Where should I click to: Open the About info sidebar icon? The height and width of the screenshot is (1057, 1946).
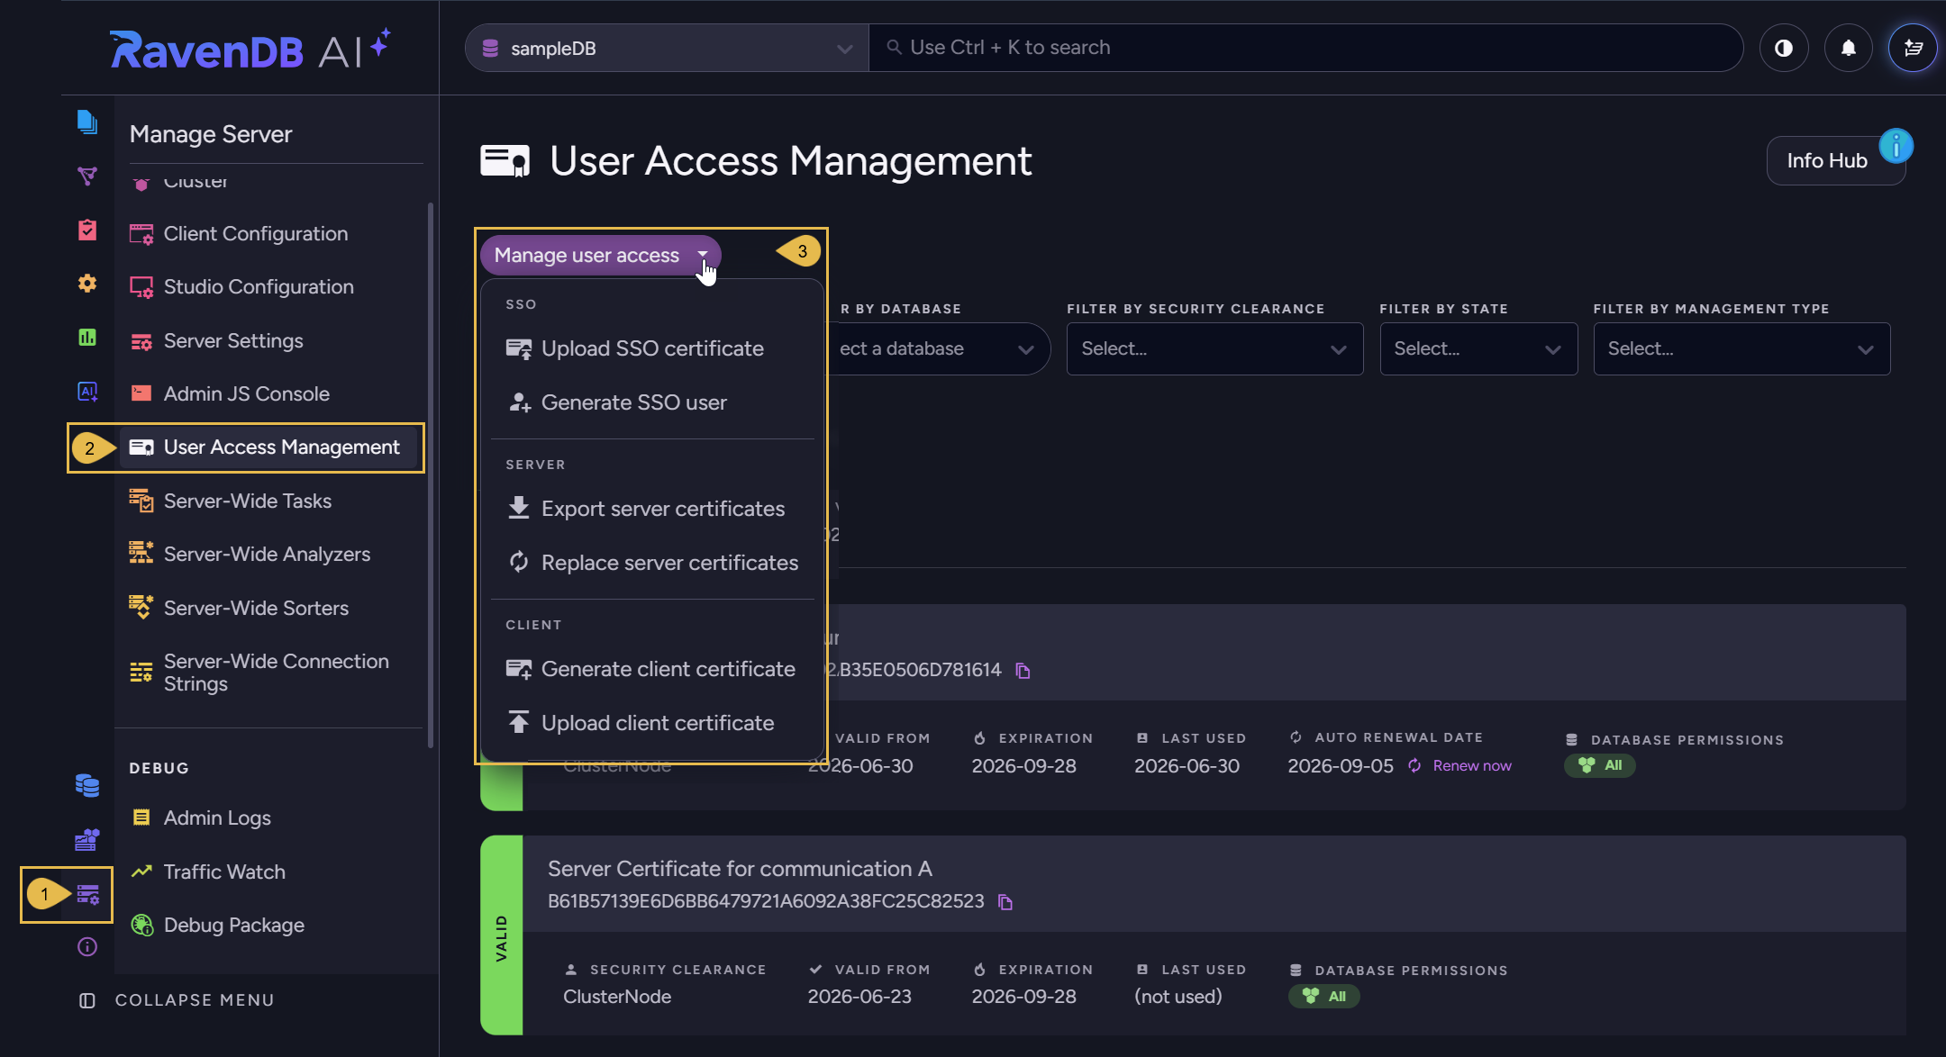pos(87,946)
